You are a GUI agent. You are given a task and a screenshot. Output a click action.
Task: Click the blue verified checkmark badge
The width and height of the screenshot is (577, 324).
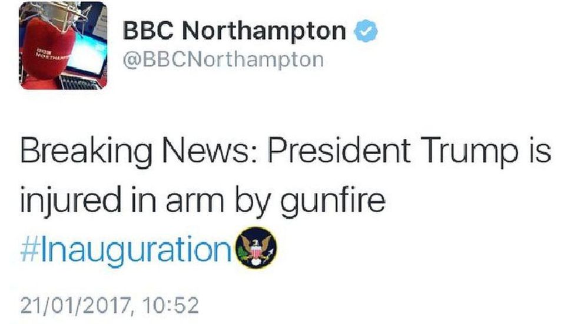coord(364,31)
